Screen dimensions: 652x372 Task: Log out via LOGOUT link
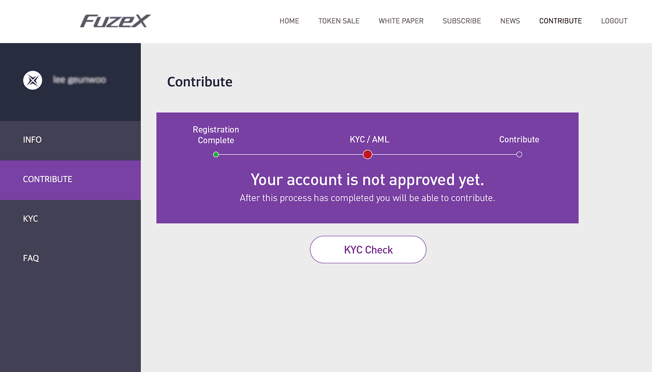point(614,21)
